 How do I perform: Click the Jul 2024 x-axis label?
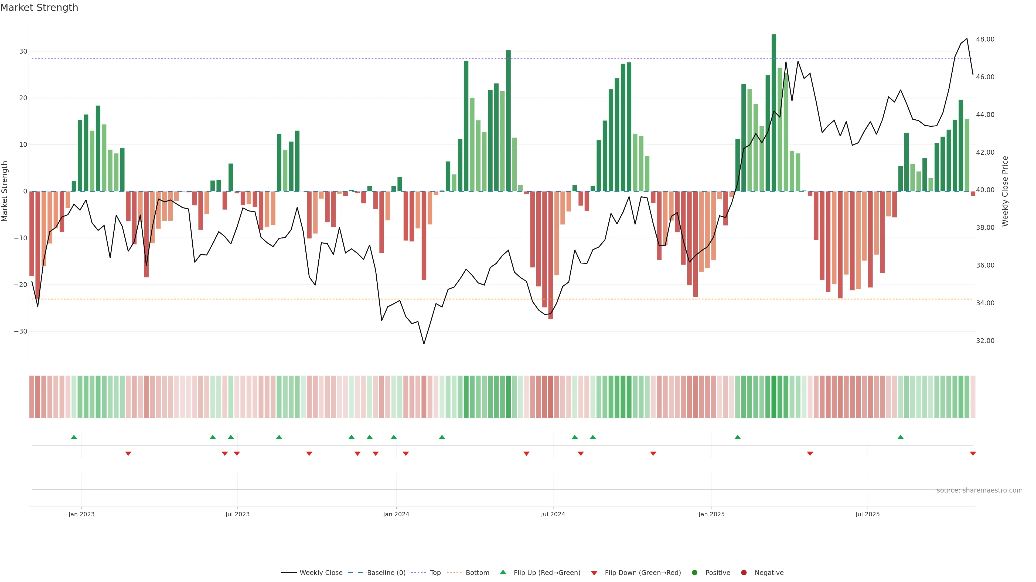coord(553,514)
